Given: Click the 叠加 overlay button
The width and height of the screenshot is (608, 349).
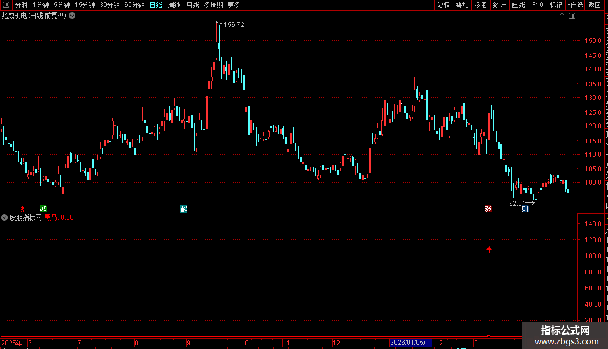Looking at the screenshot, I should point(462,5).
